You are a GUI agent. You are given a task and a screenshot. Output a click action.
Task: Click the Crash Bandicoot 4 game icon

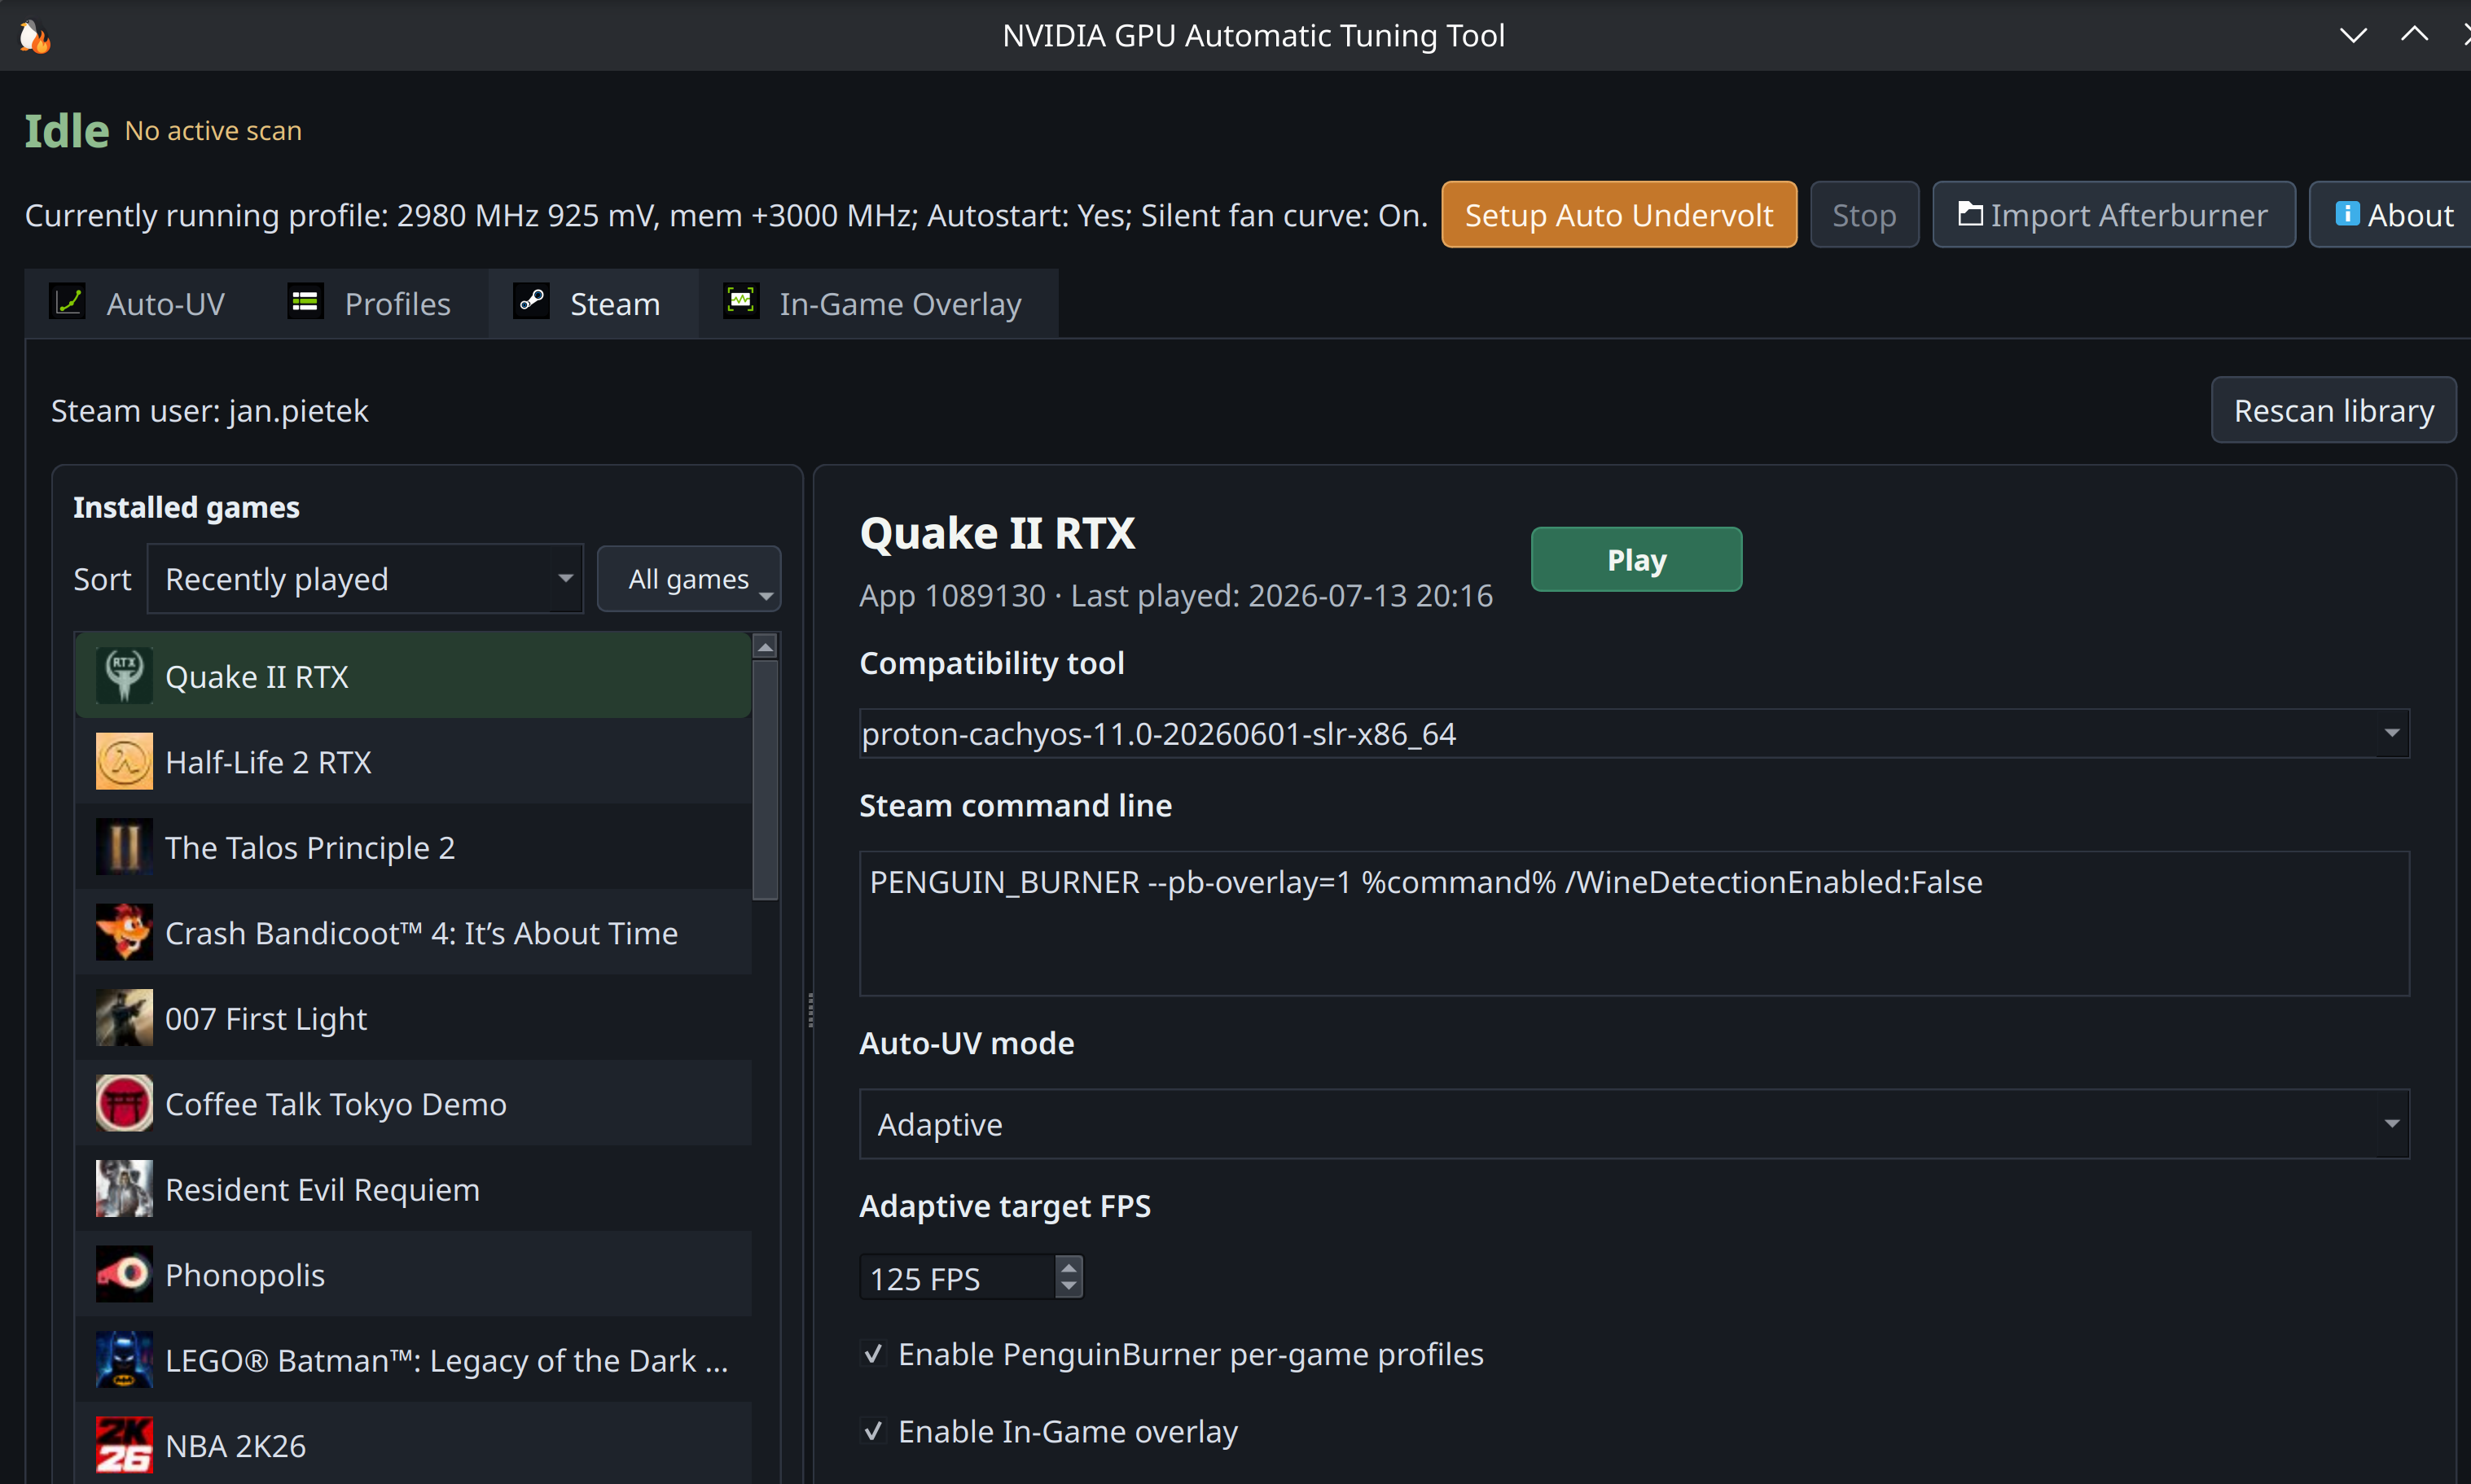(x=124, y=932)
